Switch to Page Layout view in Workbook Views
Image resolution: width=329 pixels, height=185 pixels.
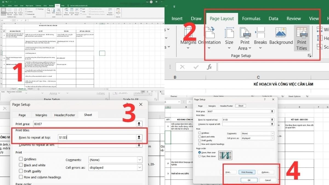pyautogui.click(x=16, y=11)
